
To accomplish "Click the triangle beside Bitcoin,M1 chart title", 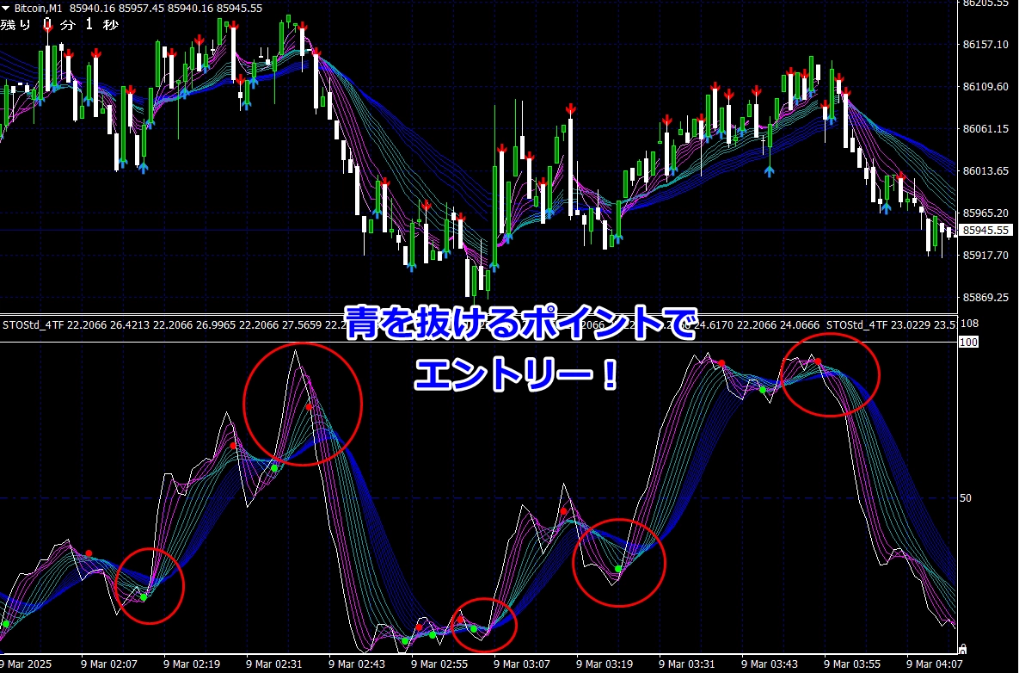I will click(6, 9).
